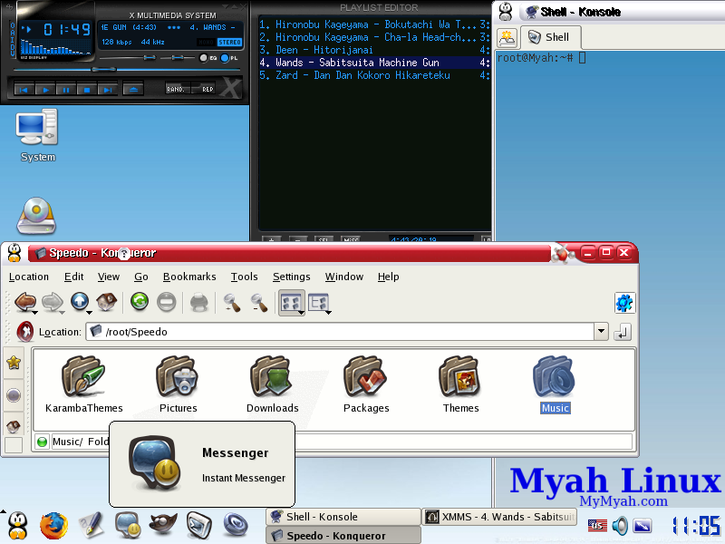Skip to next track in XMMS

(107, 89)
